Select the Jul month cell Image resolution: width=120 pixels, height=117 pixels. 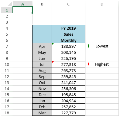[x=42, y=64]
